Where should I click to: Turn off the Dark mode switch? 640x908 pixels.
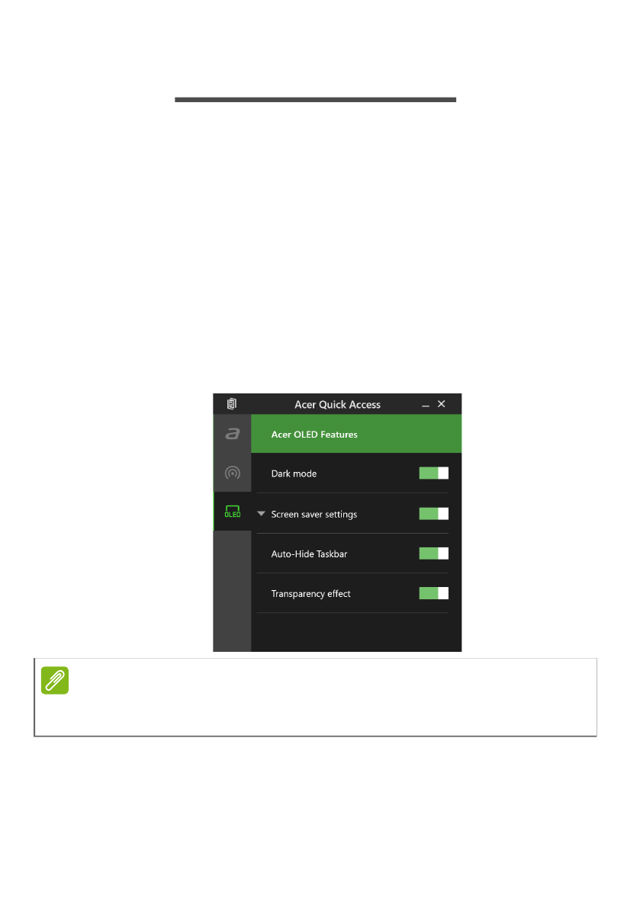coord(434,473)
